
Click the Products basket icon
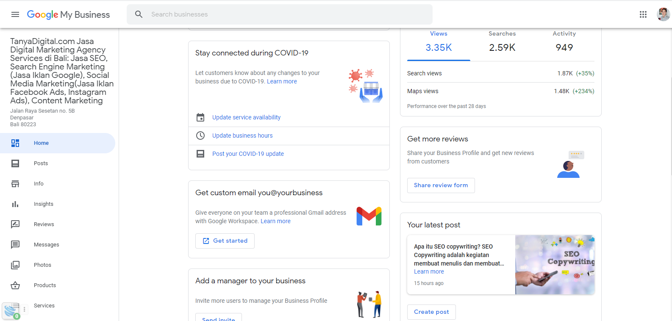point(15,285)
